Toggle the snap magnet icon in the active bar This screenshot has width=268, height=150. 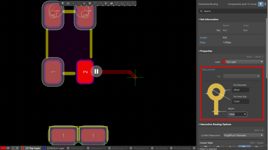coord(68,3)
